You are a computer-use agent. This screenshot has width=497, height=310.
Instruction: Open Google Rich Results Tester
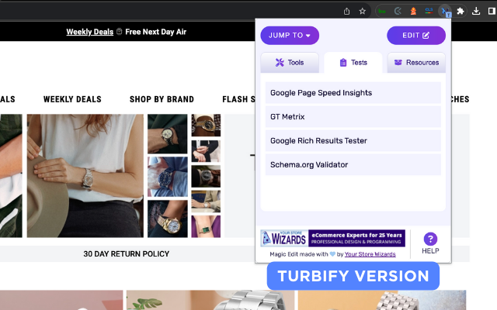[353, 141]
